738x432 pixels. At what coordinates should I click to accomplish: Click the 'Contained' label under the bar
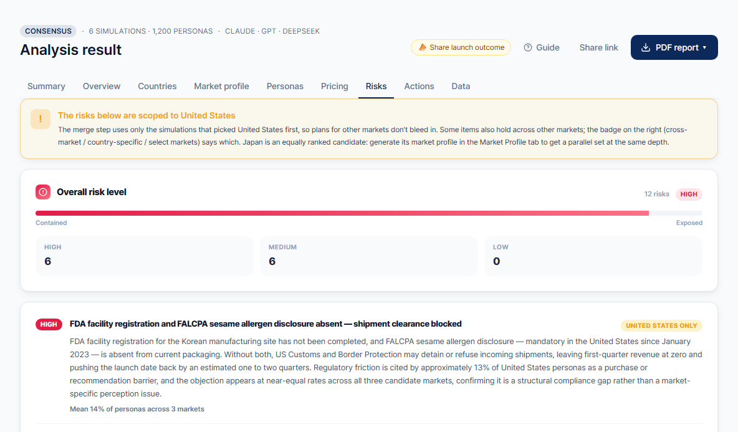(x=51, y=223)
